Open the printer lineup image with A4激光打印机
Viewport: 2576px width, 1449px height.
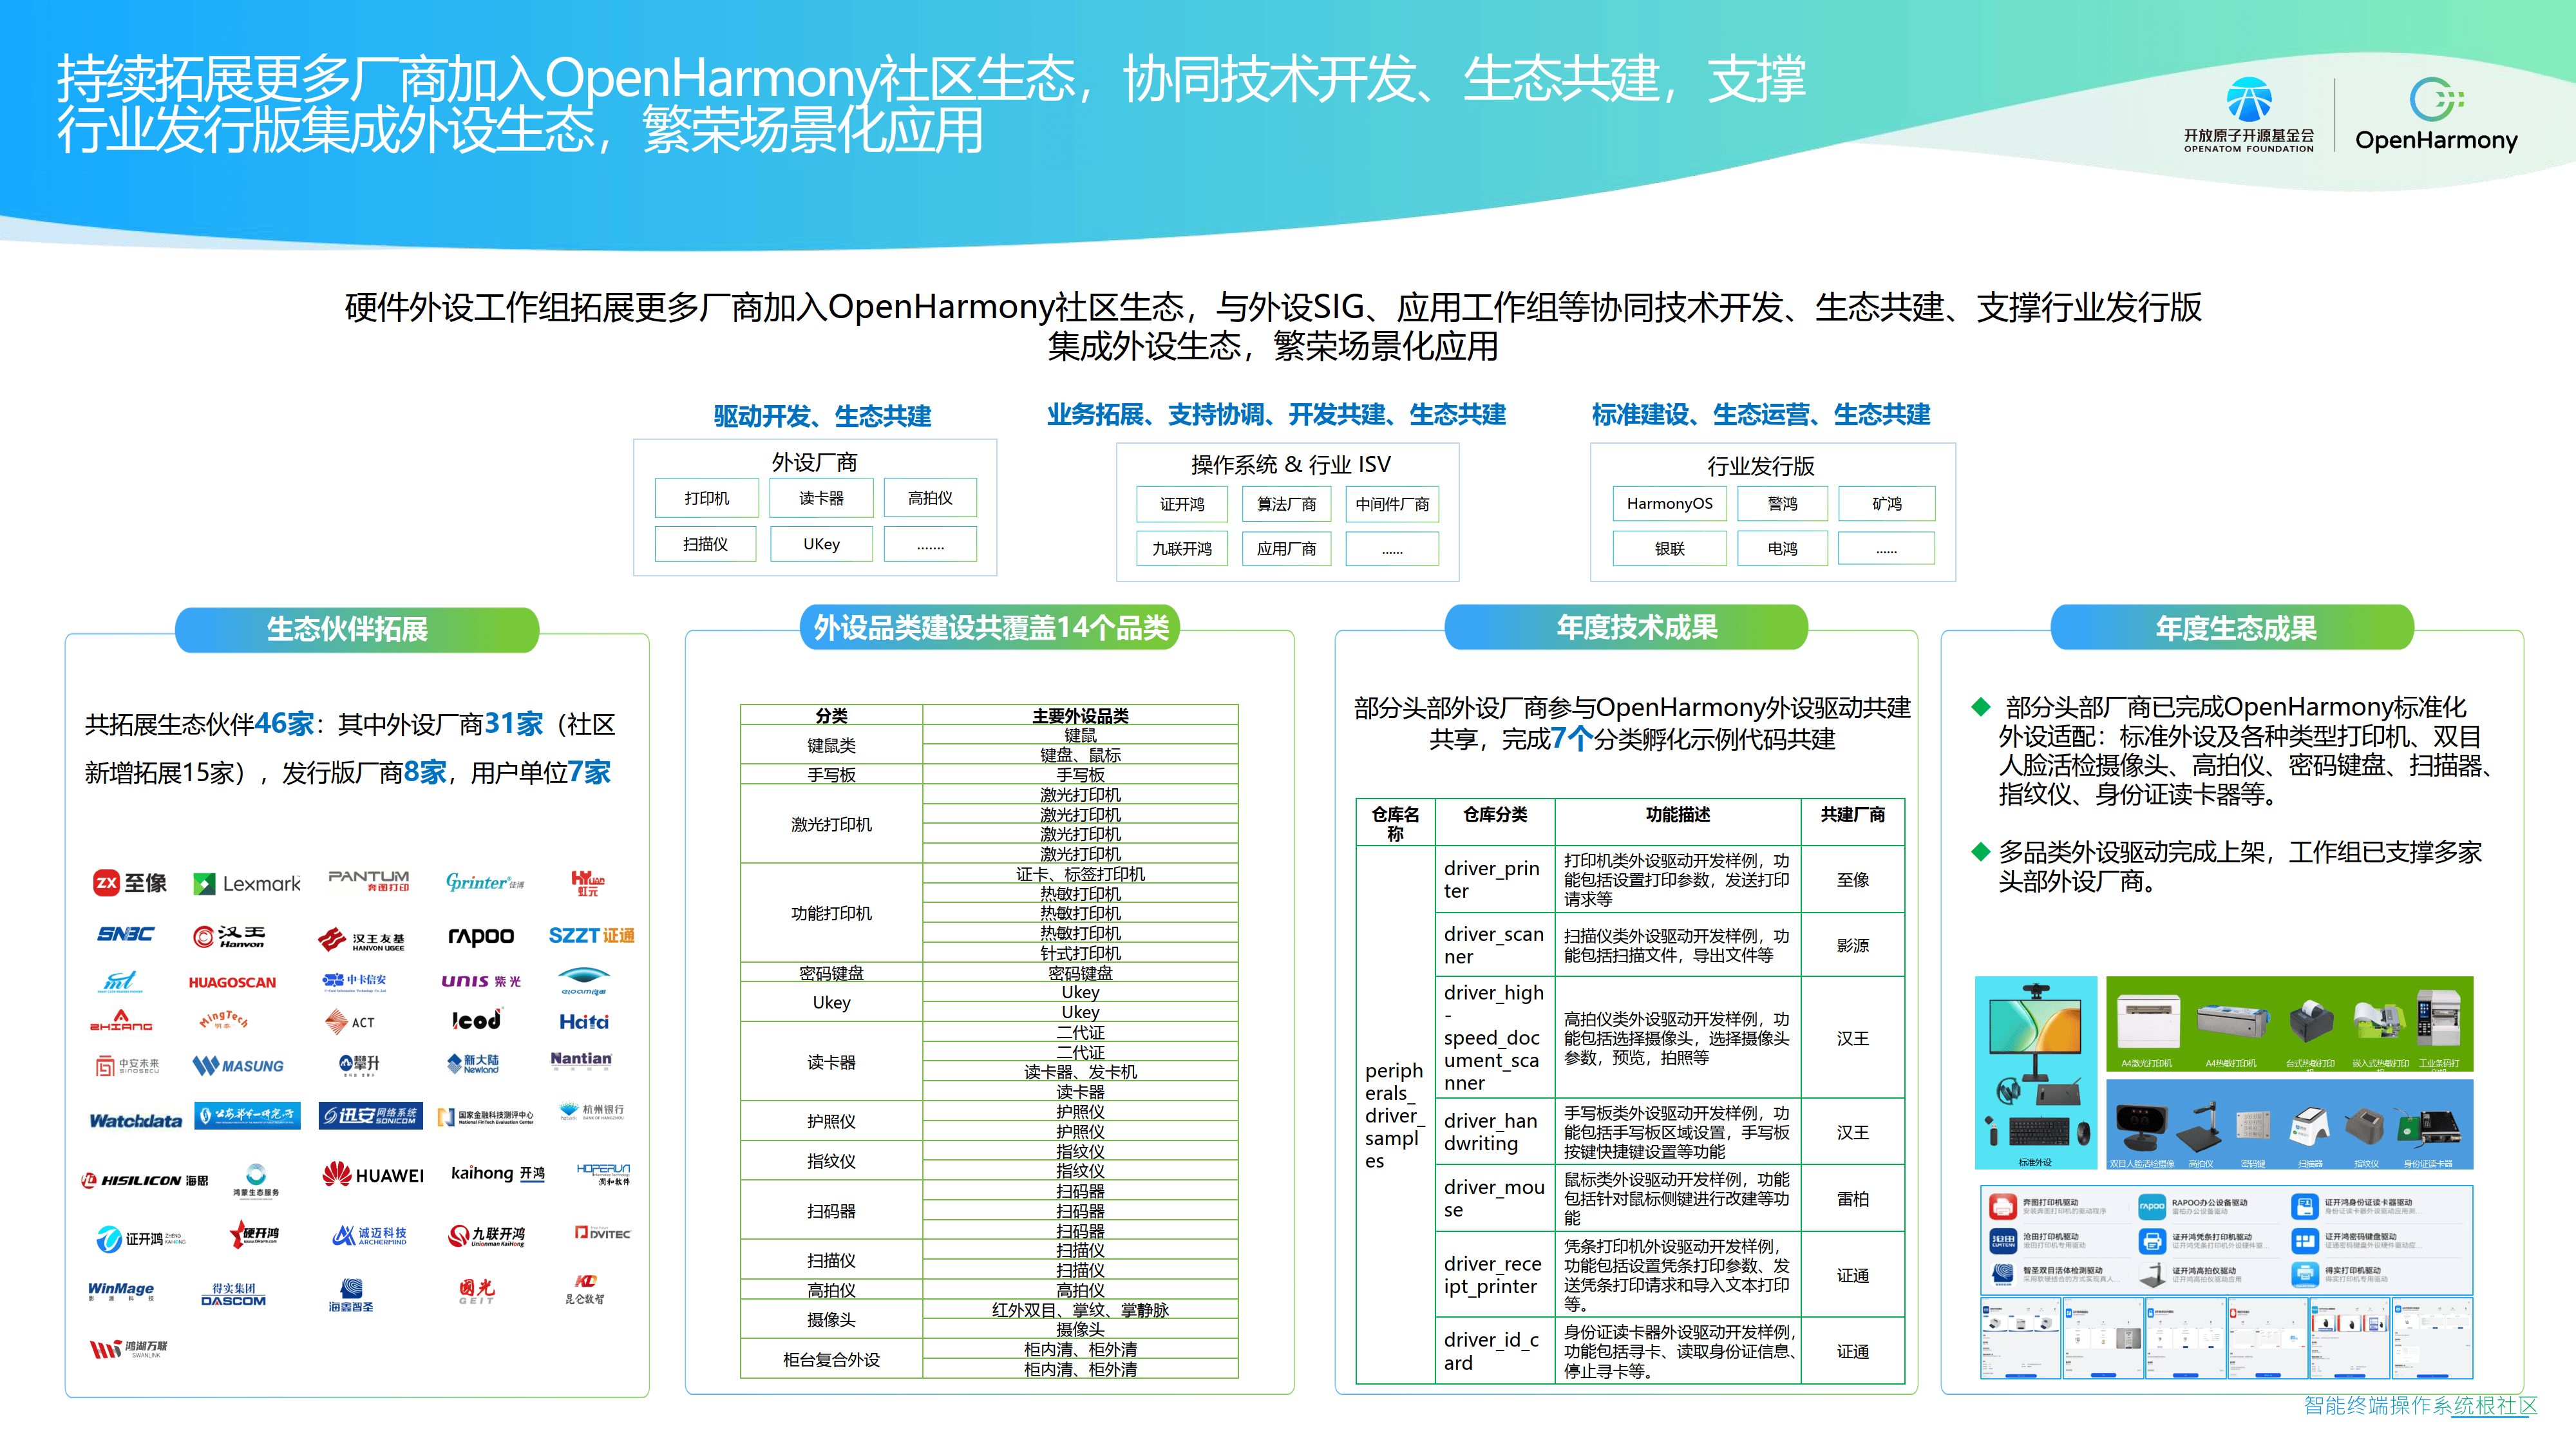(2289, 1024)
